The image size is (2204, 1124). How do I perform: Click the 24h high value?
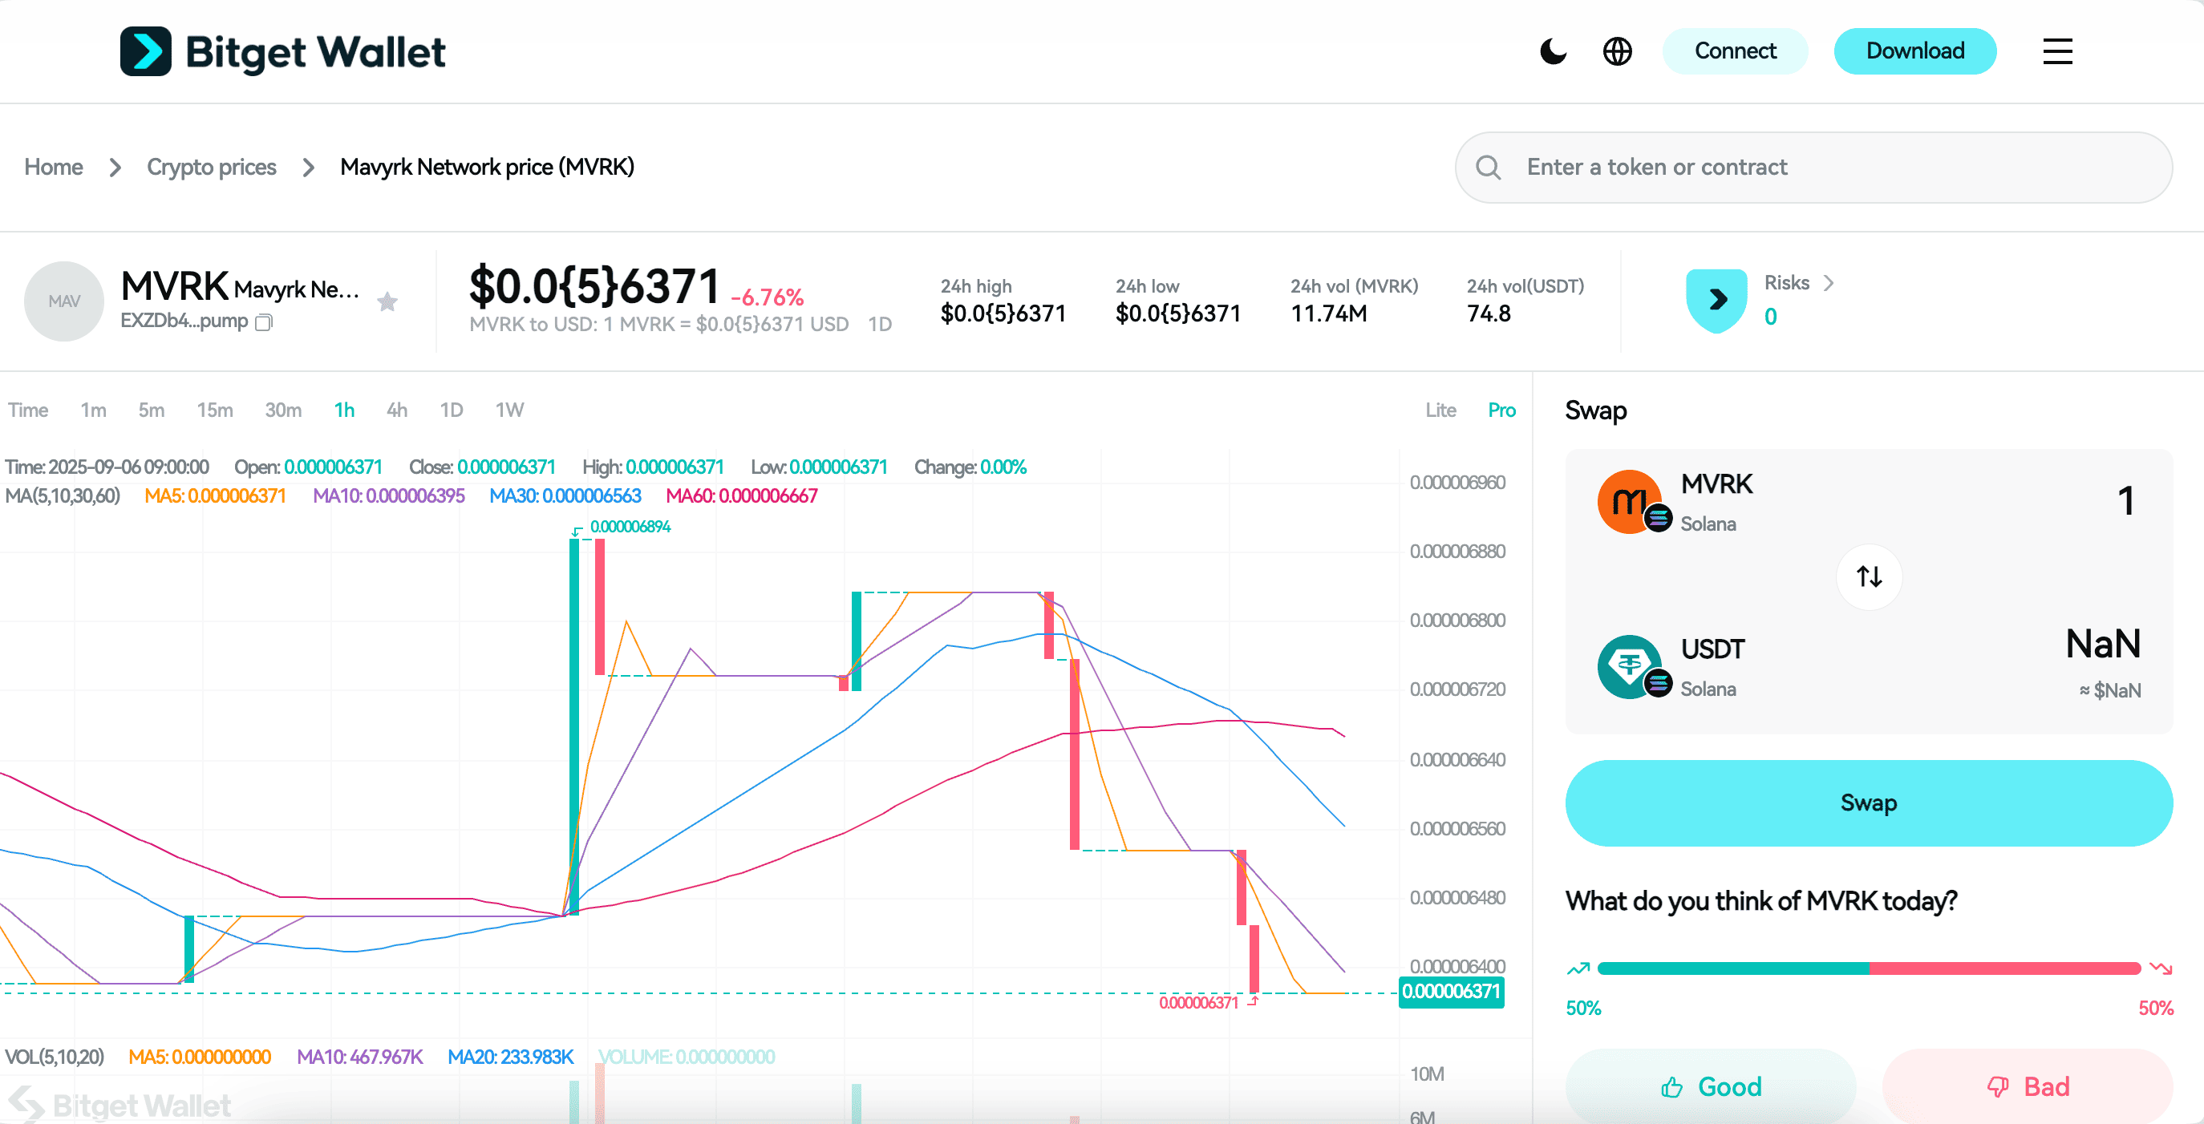click(x=1003, y=314)
